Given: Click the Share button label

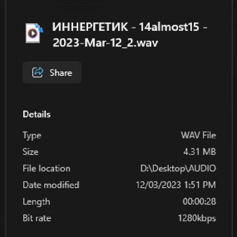Looking at the screenshot, I should pos(61,73).
